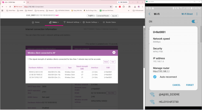Show more bookmarks with the chevron

[x=129, y=10]
